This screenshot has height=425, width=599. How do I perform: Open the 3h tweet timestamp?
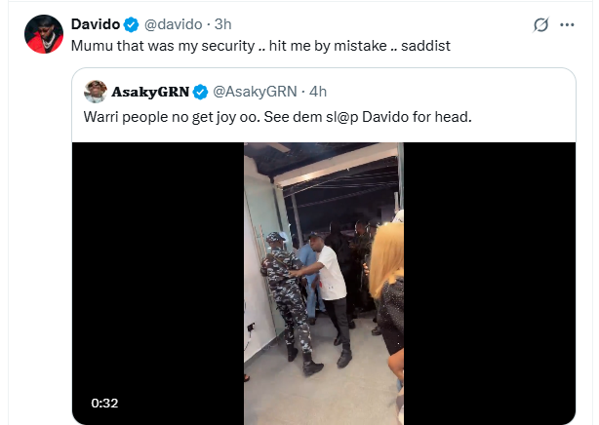point(222,23)
